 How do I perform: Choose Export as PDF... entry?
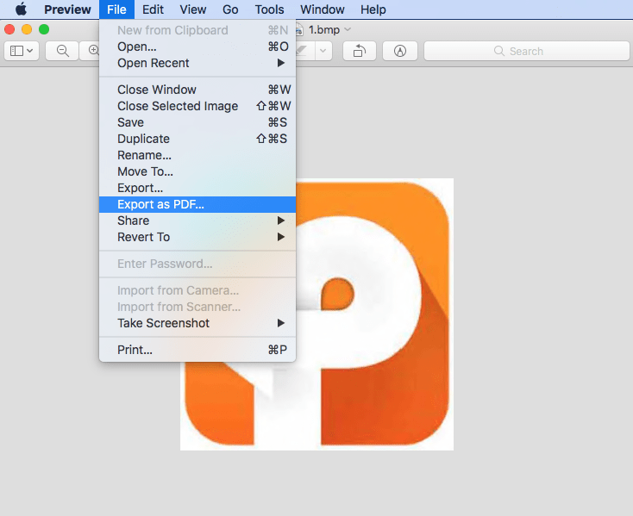click(x=197, y=204)
